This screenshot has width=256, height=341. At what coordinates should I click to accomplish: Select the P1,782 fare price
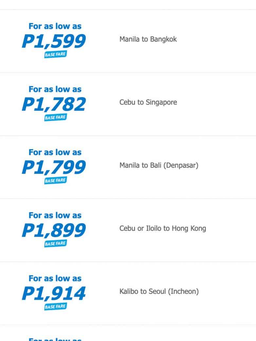54,104
